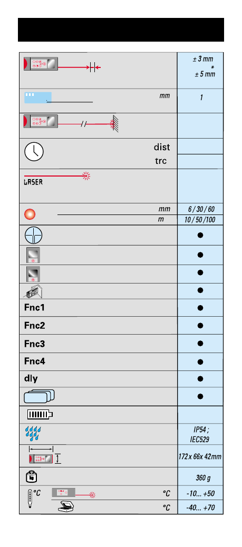Click the dist measurement label

tap(162, 147)
